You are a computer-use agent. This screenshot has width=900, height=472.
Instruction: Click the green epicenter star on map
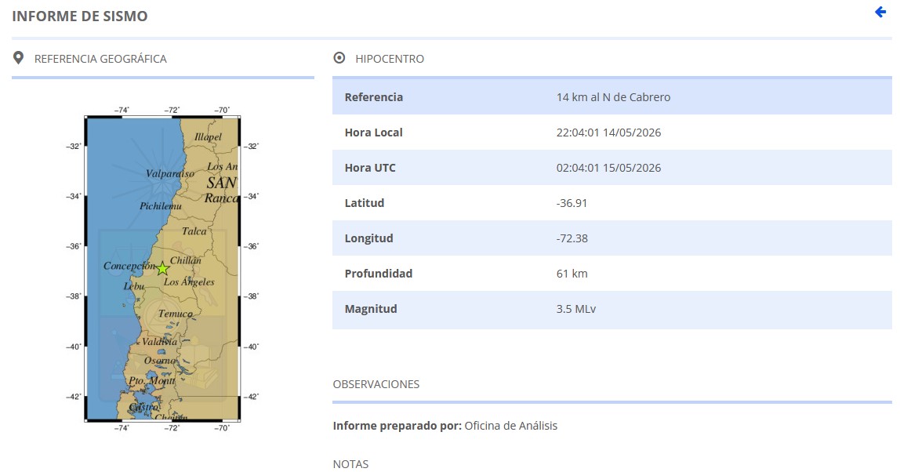(x=162, y=268)
